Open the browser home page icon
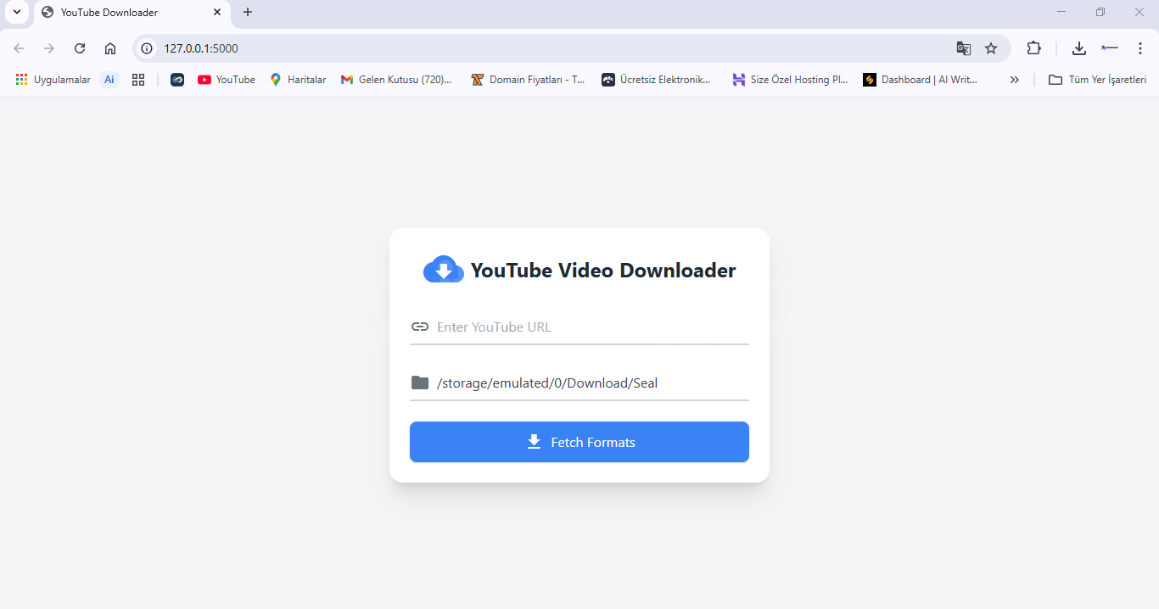This screenshot has width=1159, height=609. [110, 48]
